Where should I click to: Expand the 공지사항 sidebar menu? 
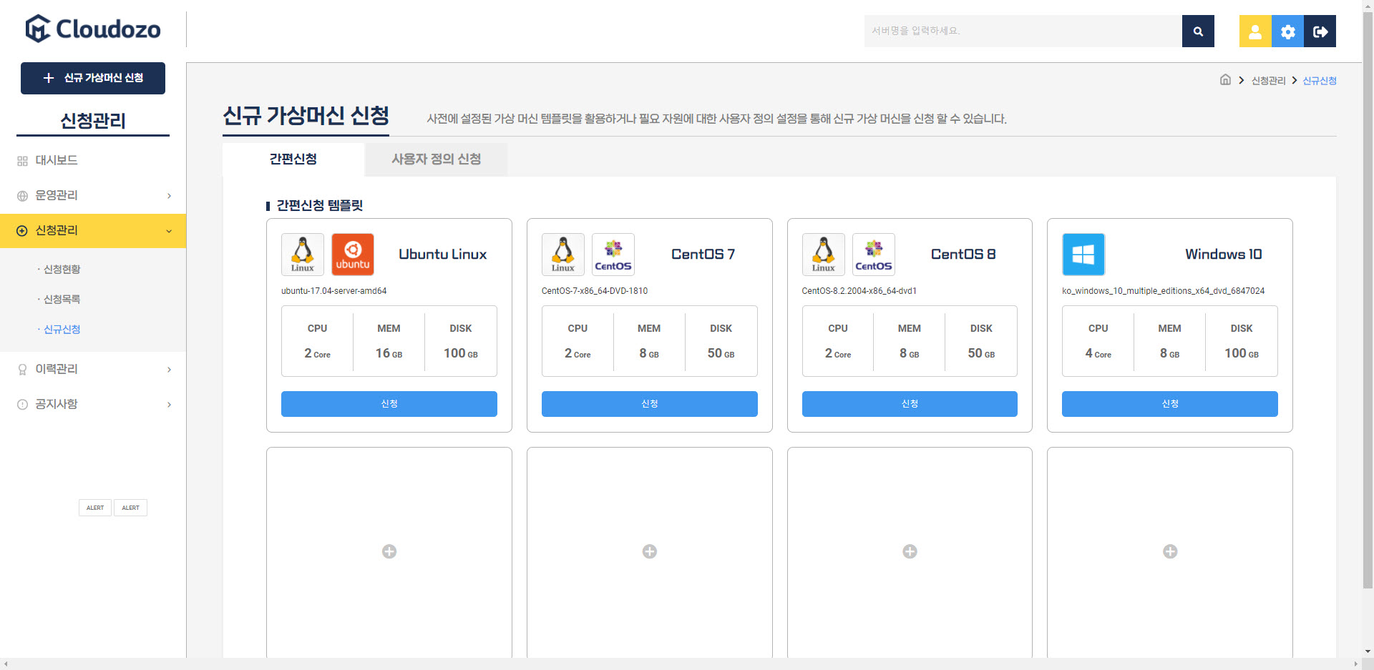click(x=93, y=405)
